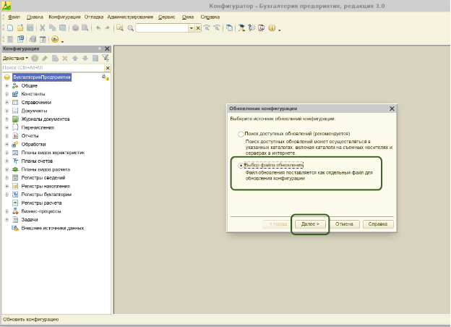Image resolution: width=451 pixels, height=327 pixels.
Task: Open the Правка menu
Action: tap(35, 17)
